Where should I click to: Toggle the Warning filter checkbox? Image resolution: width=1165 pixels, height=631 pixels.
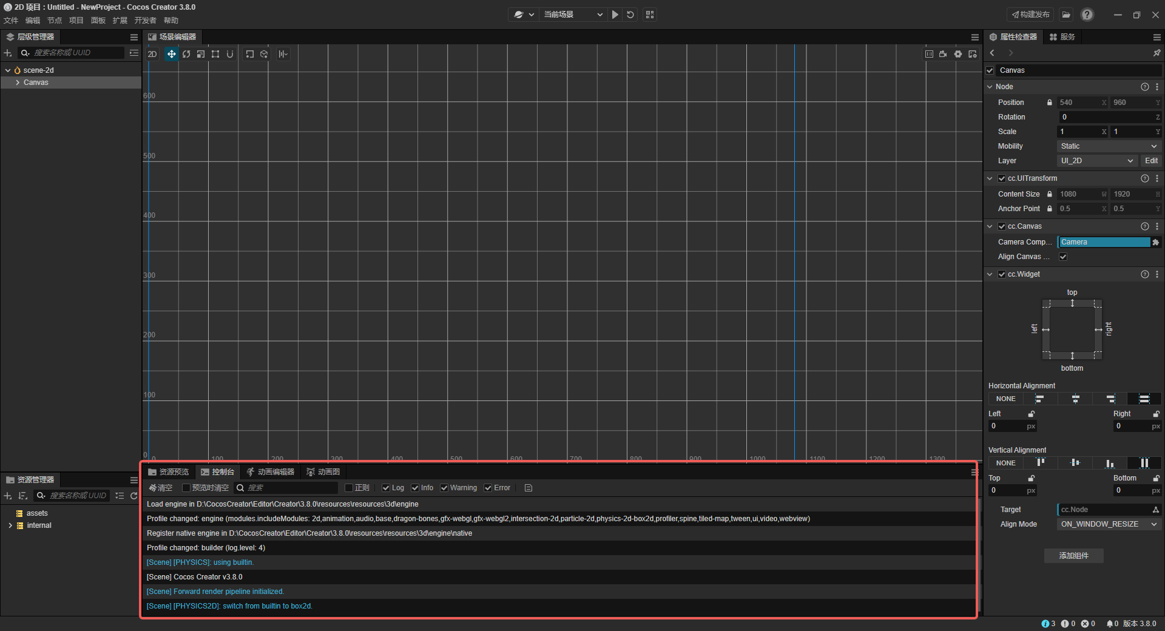click(444, 488)
